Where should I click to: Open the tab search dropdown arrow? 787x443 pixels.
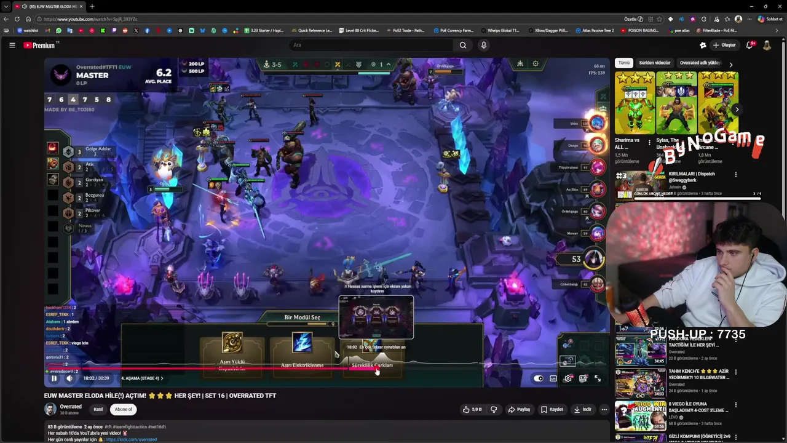point(6,6)
